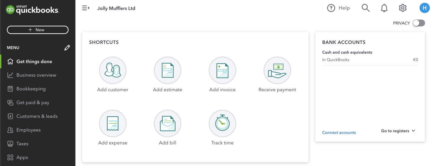This screenshot has width=436, height=166.
Task: Click the BANK ACCOUNTS heading
Action: pos(344,42)
